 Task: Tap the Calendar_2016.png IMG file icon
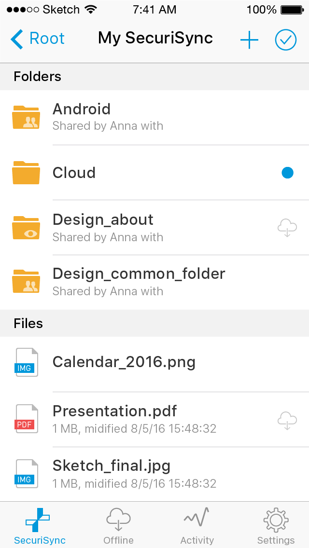click(27, 362)
